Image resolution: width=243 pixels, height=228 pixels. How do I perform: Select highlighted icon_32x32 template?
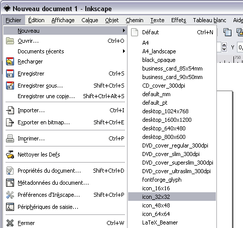pyautogui.click(x=172, y=197)
